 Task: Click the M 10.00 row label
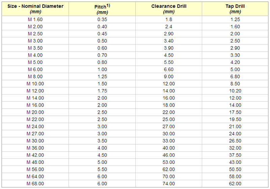[35, 84]
